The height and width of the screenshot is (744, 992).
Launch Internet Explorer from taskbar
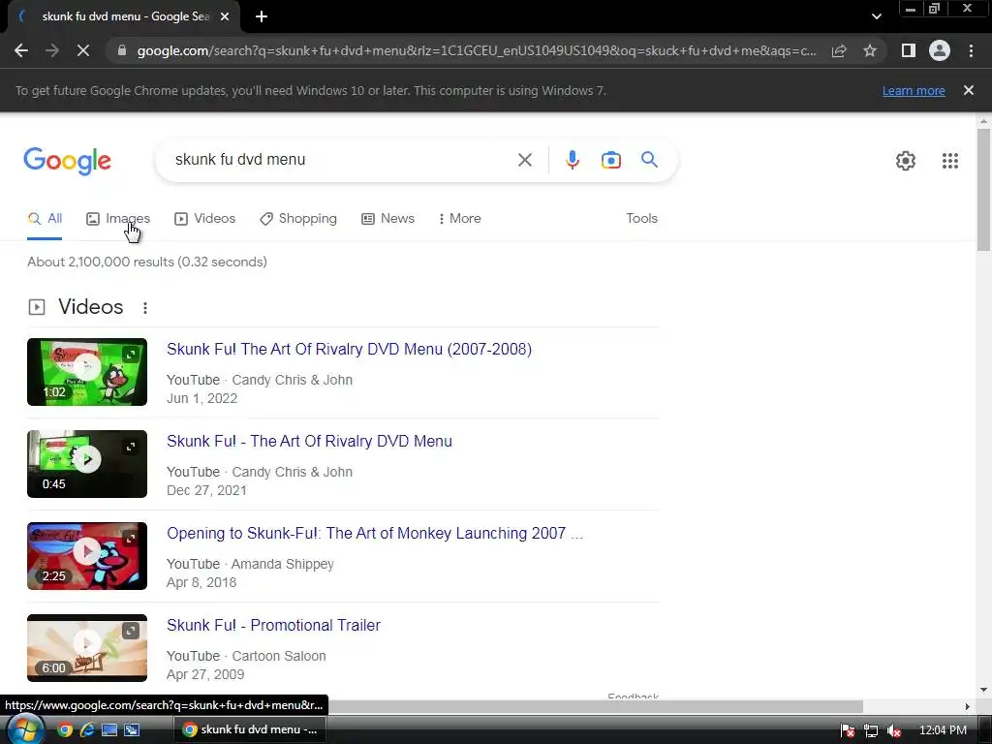pos(86,730)
